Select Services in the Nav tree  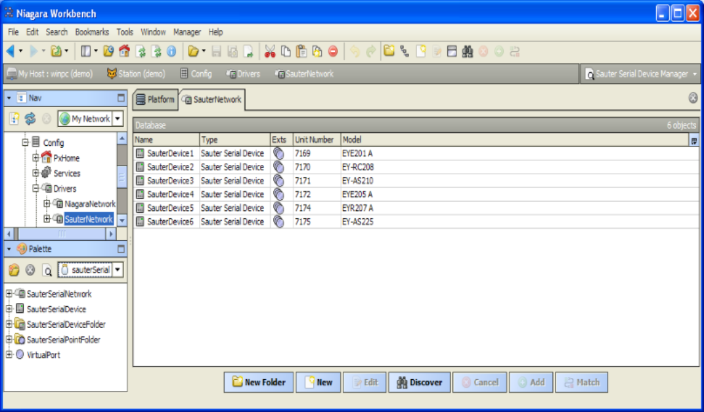click(x=66, y=173)
